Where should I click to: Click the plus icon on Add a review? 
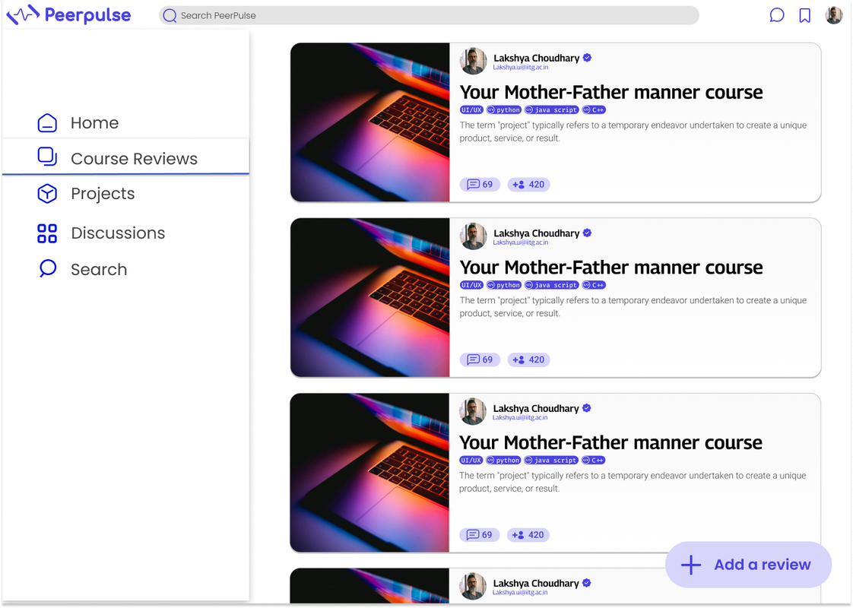(x=691, y=565)
